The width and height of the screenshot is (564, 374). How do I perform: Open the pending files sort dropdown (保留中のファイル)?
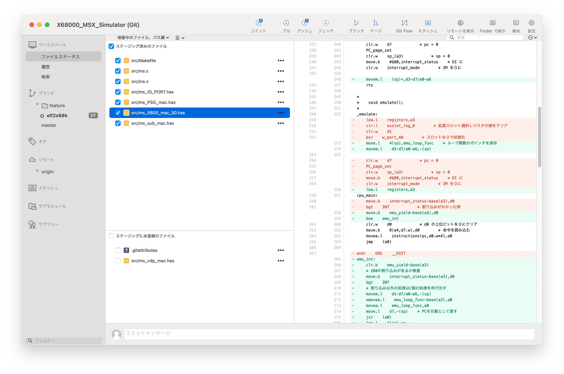143,38
